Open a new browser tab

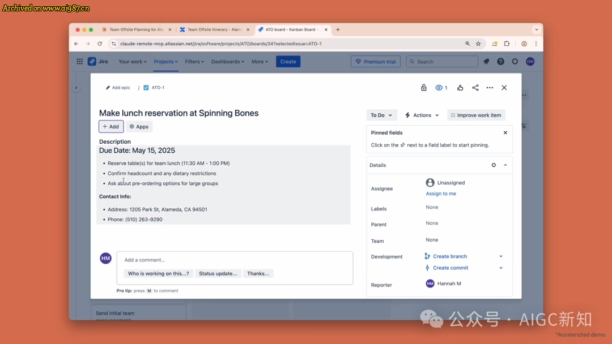[338, 29]
